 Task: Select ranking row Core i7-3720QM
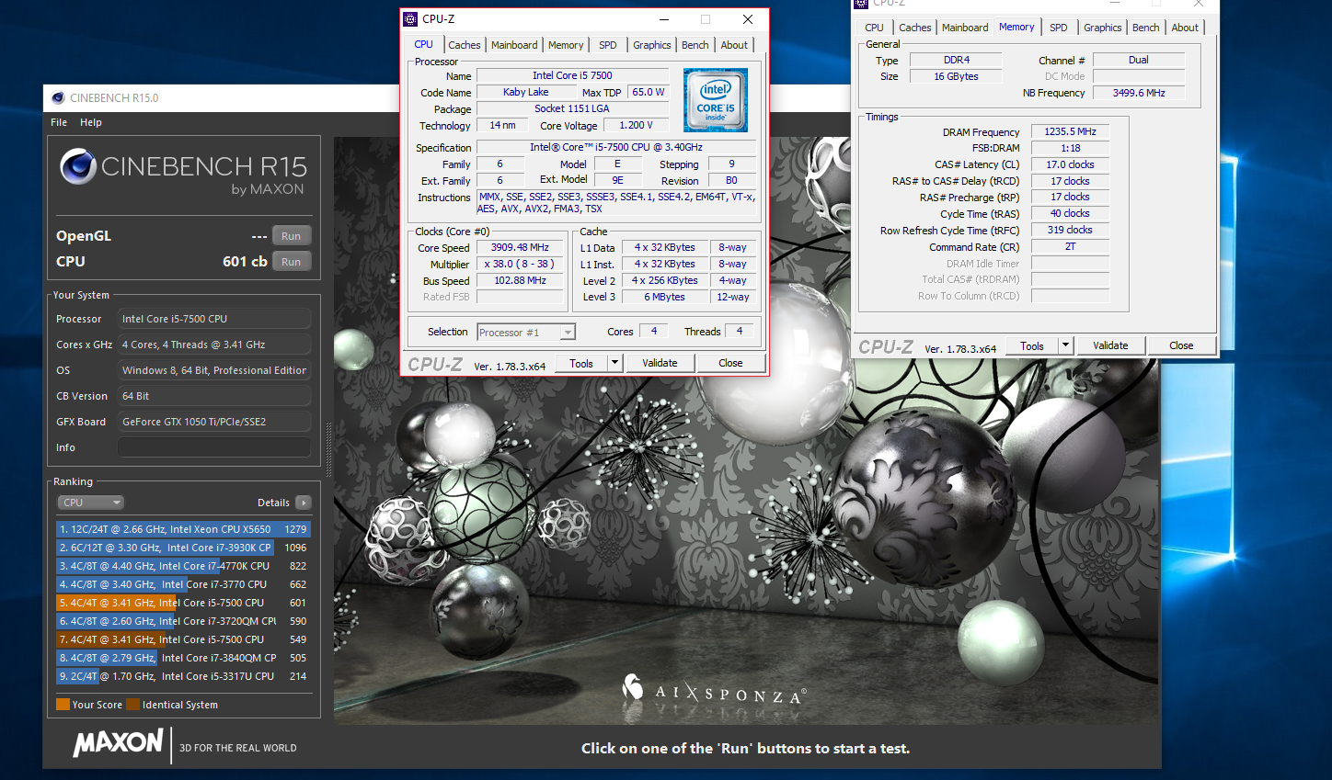pyautogui.click(x=183, y=621)
